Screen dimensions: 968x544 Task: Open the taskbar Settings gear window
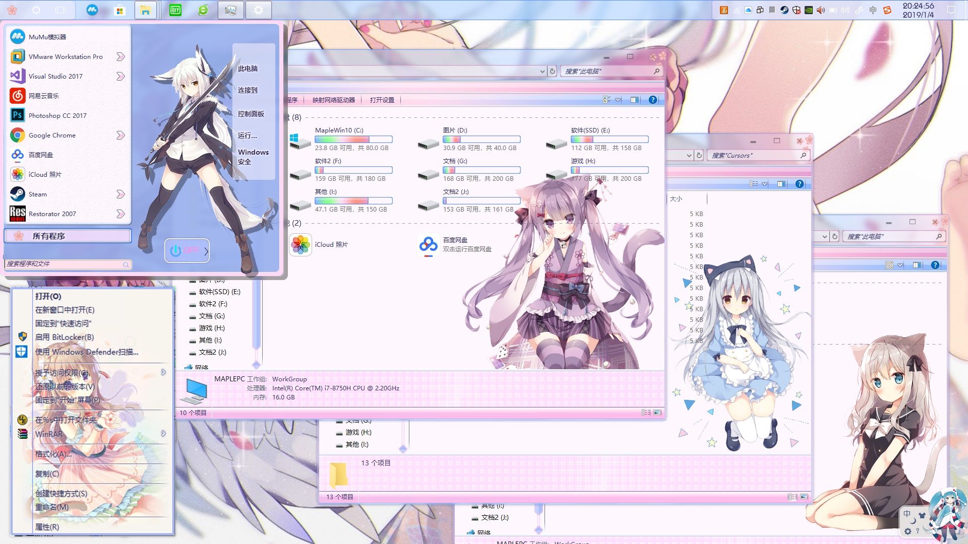coord(259,10)
